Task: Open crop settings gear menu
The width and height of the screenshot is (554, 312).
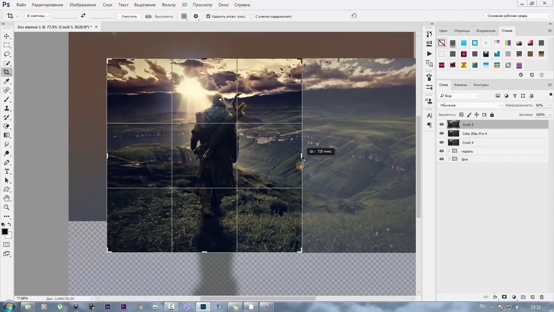Action: point(196,16)
